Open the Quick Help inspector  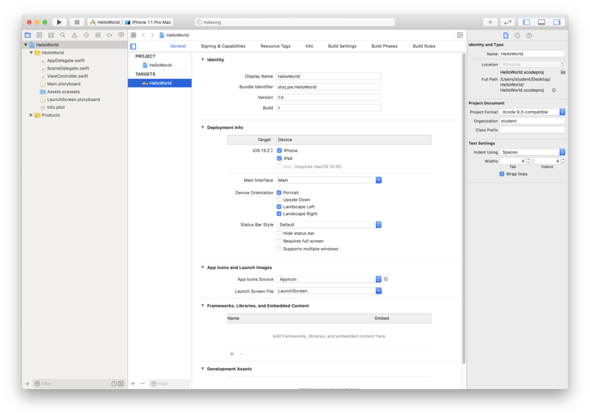[529, 35]
